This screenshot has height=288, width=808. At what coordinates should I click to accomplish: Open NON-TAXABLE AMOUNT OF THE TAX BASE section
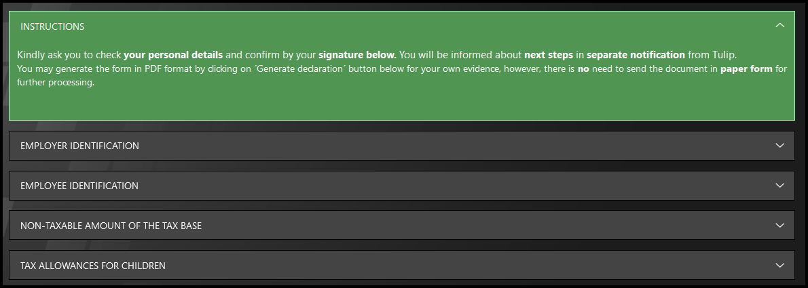(x=111, y=226)
